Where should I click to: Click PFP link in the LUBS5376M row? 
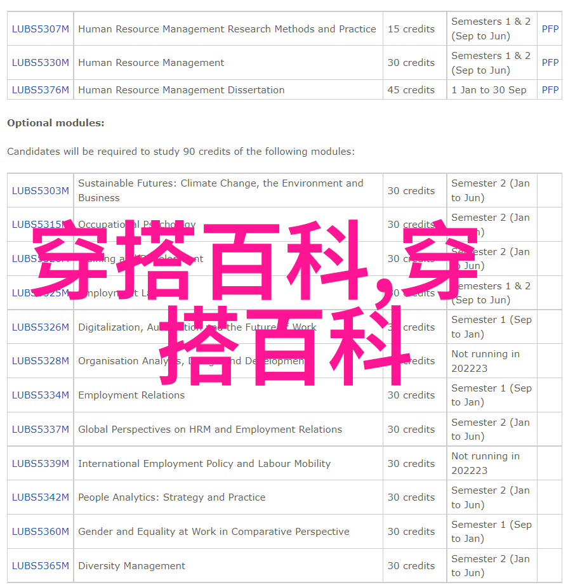(550, 90)
